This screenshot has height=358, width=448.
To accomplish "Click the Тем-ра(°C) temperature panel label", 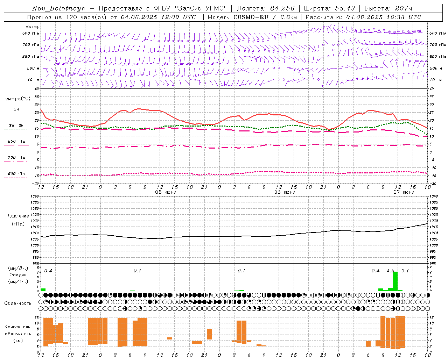I will point(17,99).
